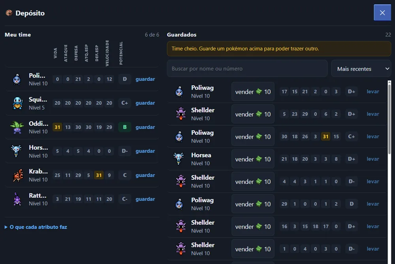The height and width of the screenshot is (264, 395).
Task: Sell the stored Horsea for 10
Action: tap(253, 159)
